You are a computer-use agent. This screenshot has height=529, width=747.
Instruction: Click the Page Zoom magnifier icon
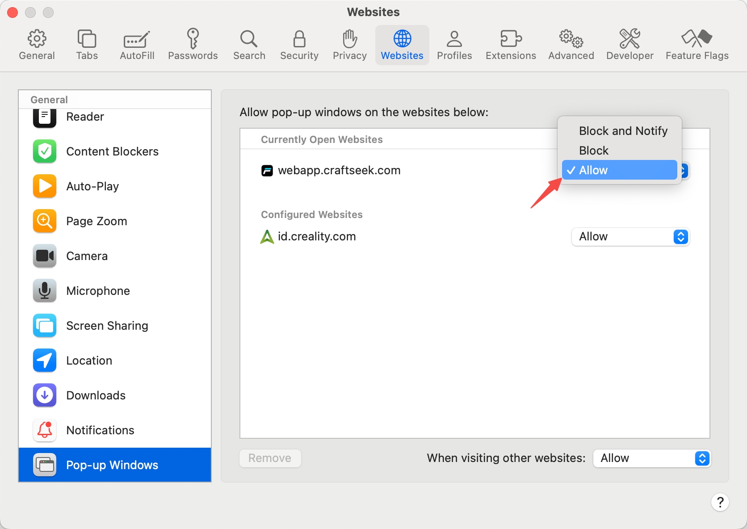tap(45, 221)
